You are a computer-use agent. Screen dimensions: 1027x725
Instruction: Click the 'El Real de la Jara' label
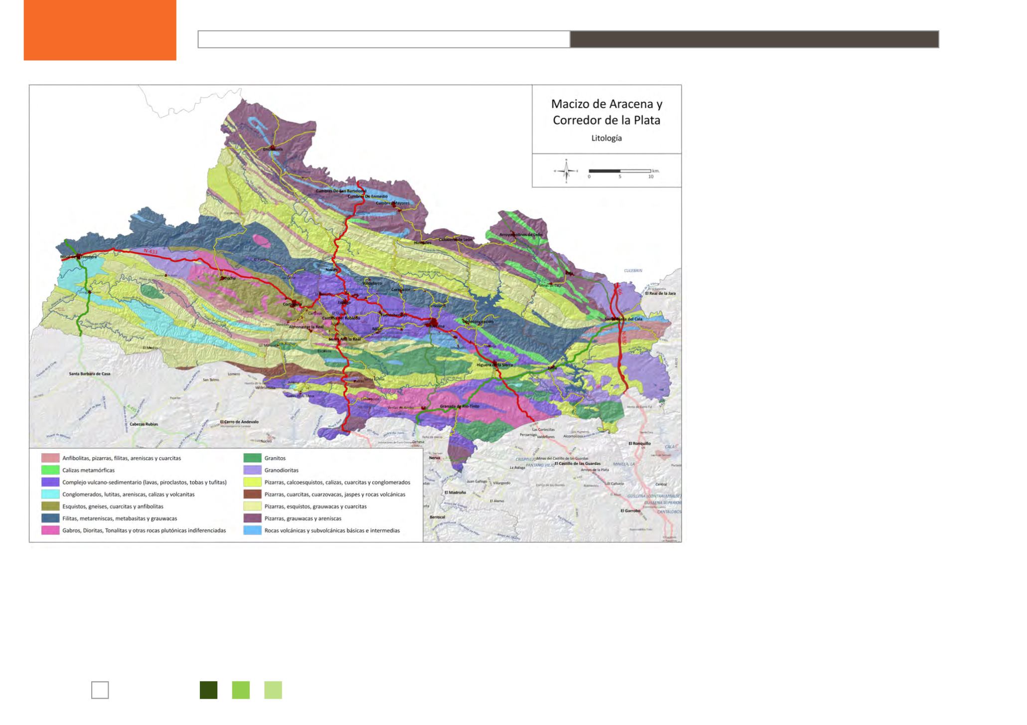660,293
